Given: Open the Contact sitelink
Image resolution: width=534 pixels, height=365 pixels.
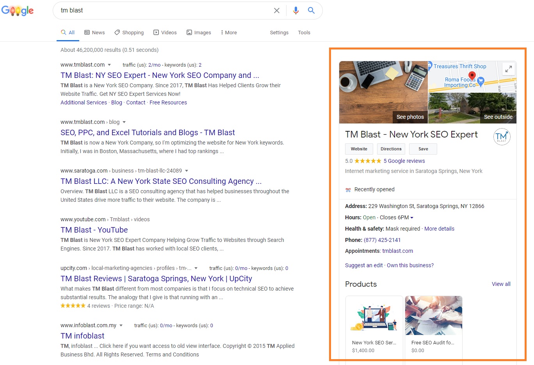Looking at the screenshot, I should (x=136, y=102).
